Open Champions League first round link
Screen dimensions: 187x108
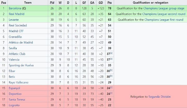click(164, 20)
